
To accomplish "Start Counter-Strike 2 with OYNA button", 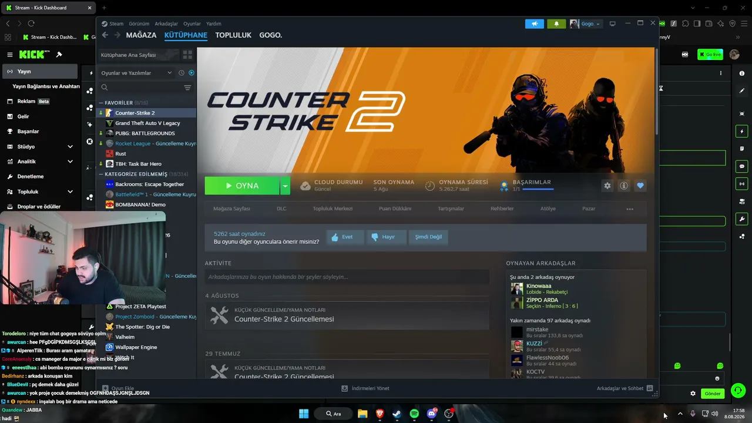I will click(242, 186).
